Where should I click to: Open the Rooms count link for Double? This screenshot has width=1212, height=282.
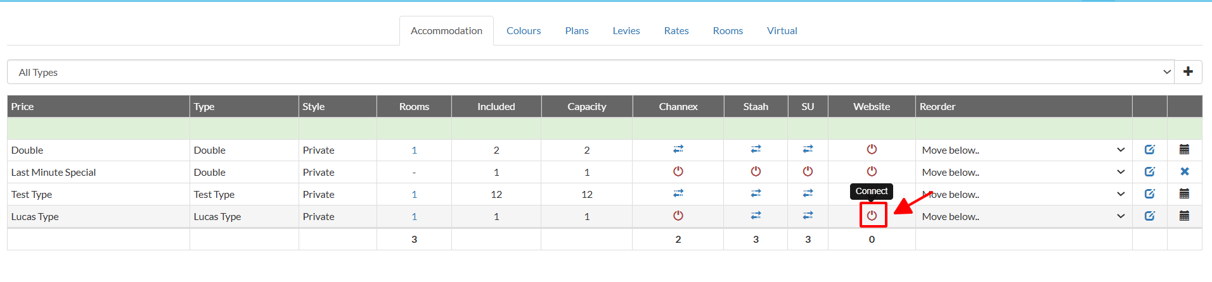[415, 150]
